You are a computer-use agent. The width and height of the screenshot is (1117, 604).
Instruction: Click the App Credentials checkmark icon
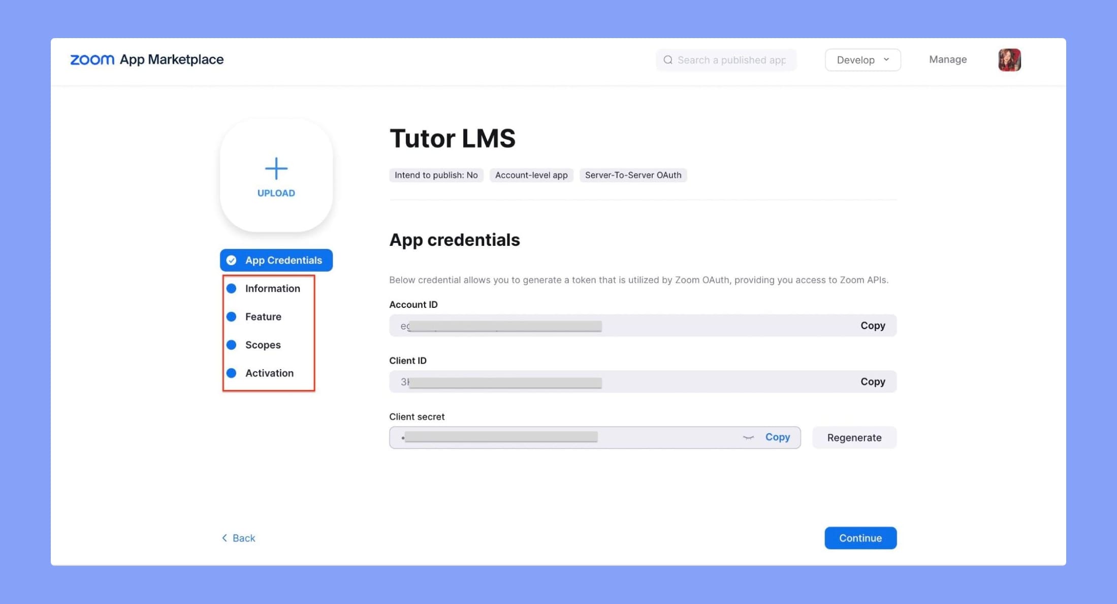tap(233, 260)
